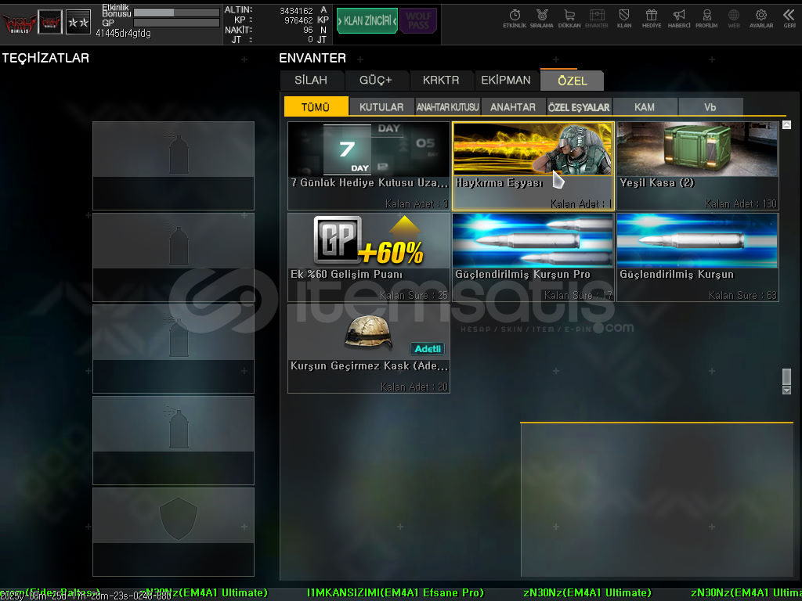Screen dimensions: 802x601
Task: Click the inventory scrollbar thumb
Action: coord(786,376)
